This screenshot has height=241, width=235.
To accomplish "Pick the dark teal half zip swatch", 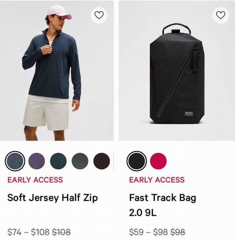I will (58, 161).
